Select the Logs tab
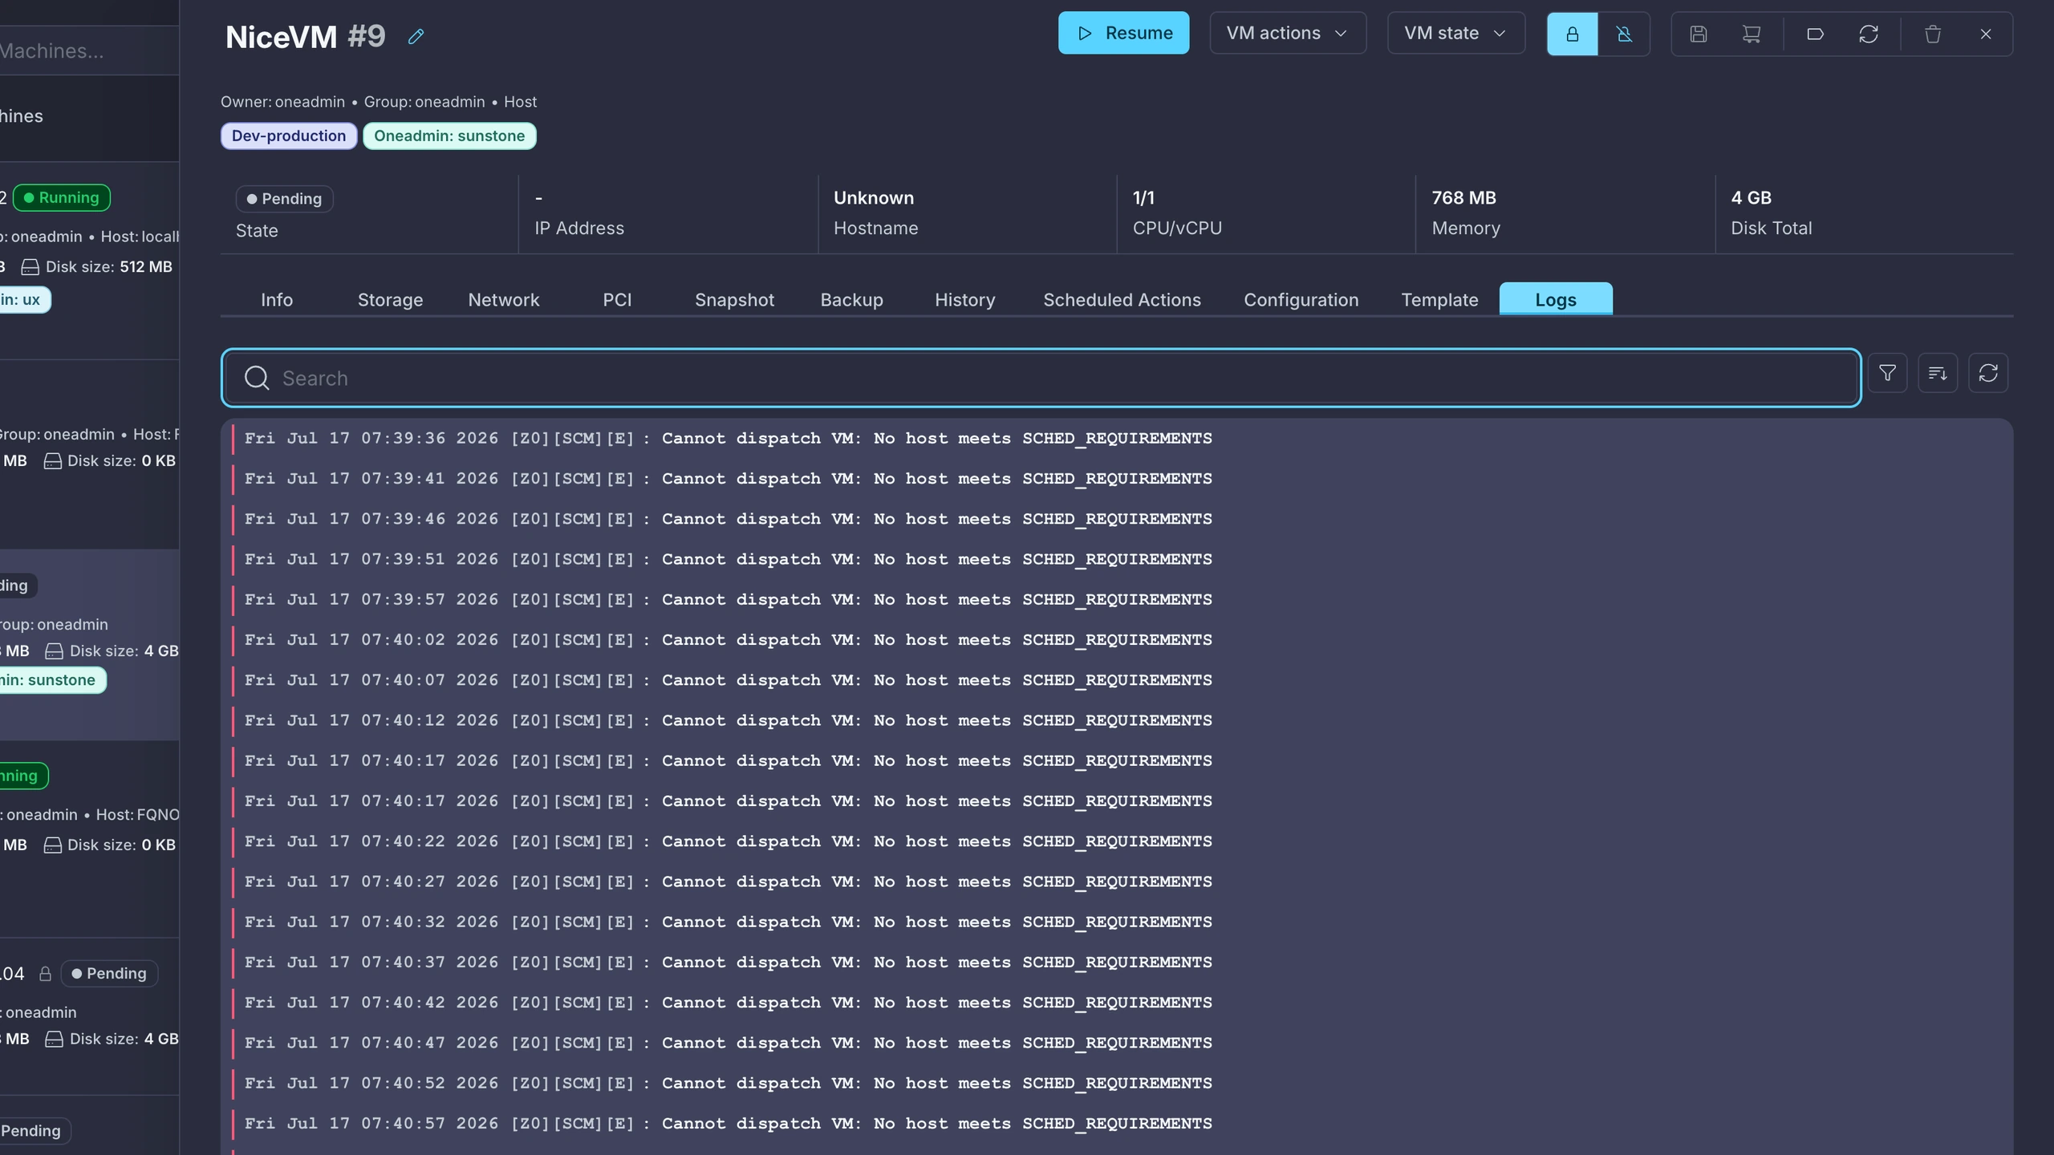This screenshot has width=2054, height=1155. coord(1556,299)
